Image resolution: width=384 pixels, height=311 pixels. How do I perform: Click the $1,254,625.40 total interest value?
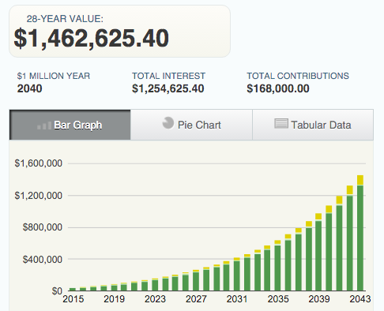tap(168, 88)
